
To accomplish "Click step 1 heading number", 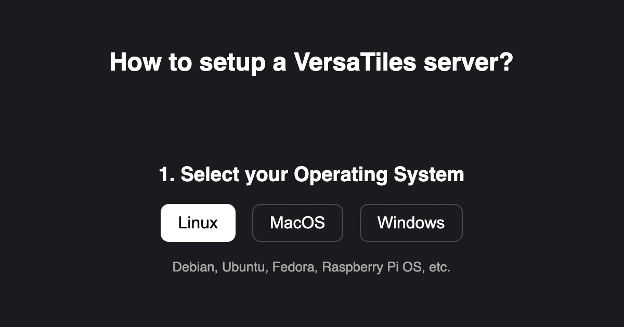I will click(165, 174).
